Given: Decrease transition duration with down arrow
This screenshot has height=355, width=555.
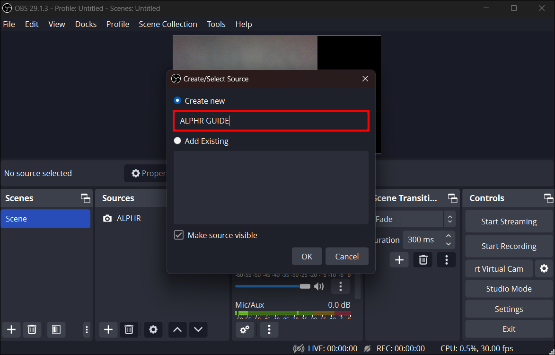Looking at the screenshot, I should 449,244.
